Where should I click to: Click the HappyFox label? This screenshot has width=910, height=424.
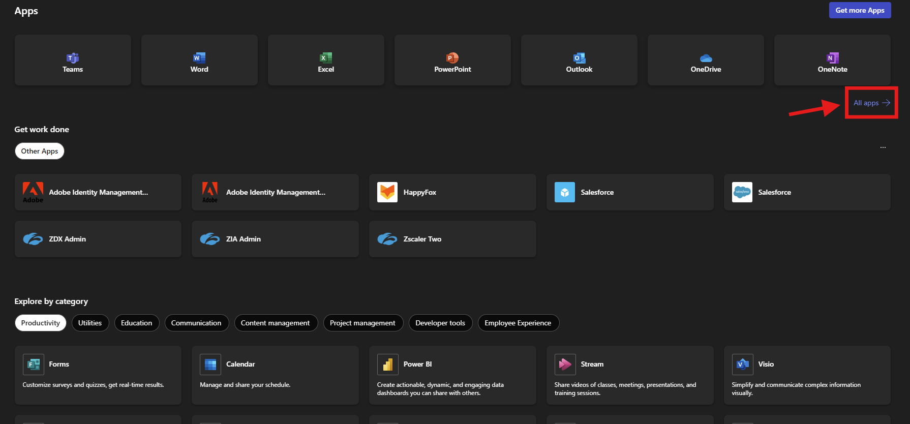(420, 192)
